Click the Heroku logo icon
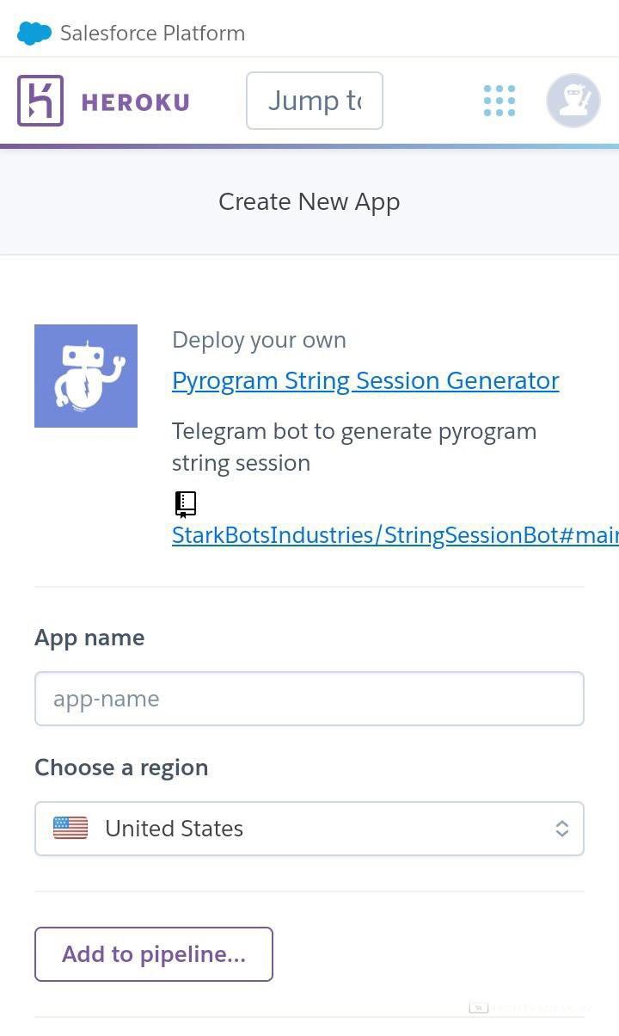Viewport: 619px width, 1036px height. coord(40,101)
